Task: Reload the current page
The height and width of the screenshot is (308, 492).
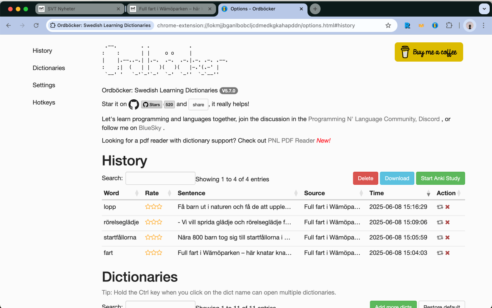Action: click(36, 25)
